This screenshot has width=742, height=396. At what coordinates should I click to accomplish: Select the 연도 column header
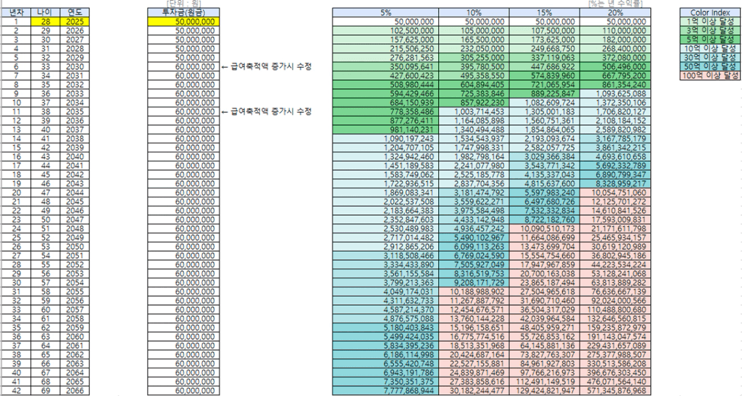pos(75,12)
